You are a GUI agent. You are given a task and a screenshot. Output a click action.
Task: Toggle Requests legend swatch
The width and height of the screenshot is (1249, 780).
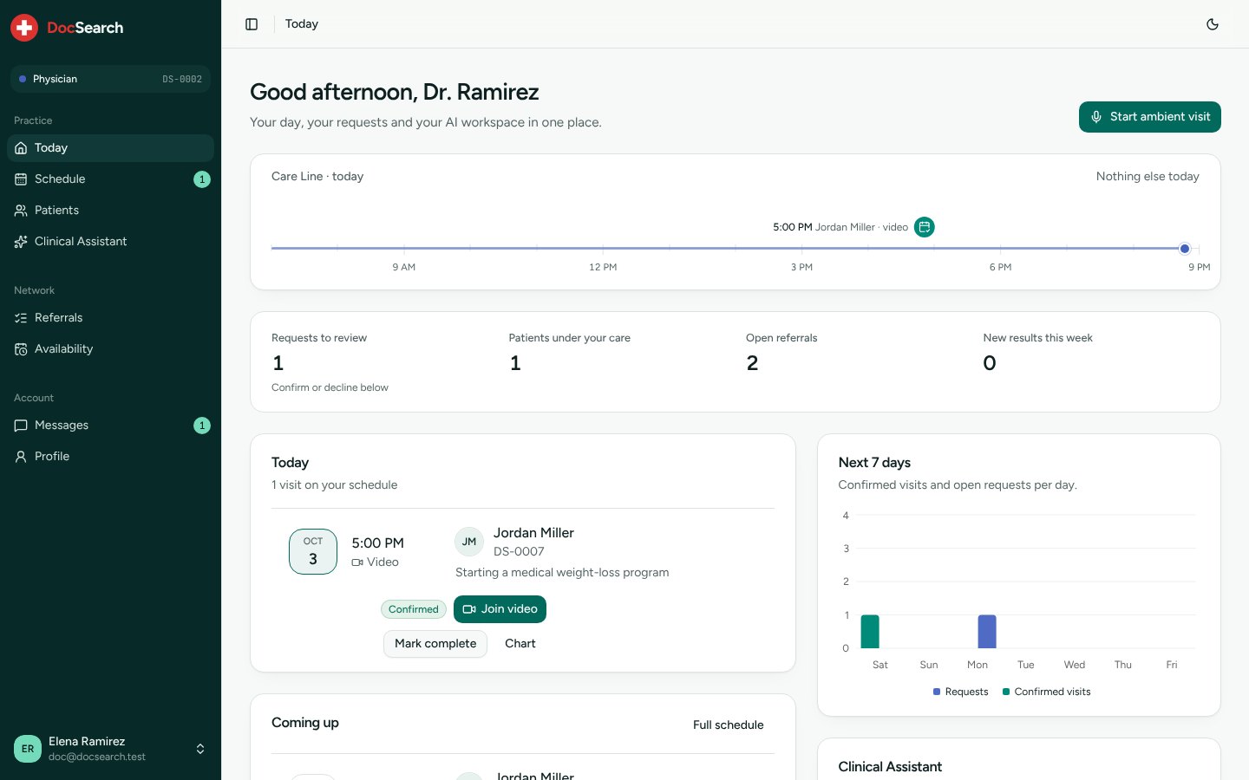(x=937, y=692)
